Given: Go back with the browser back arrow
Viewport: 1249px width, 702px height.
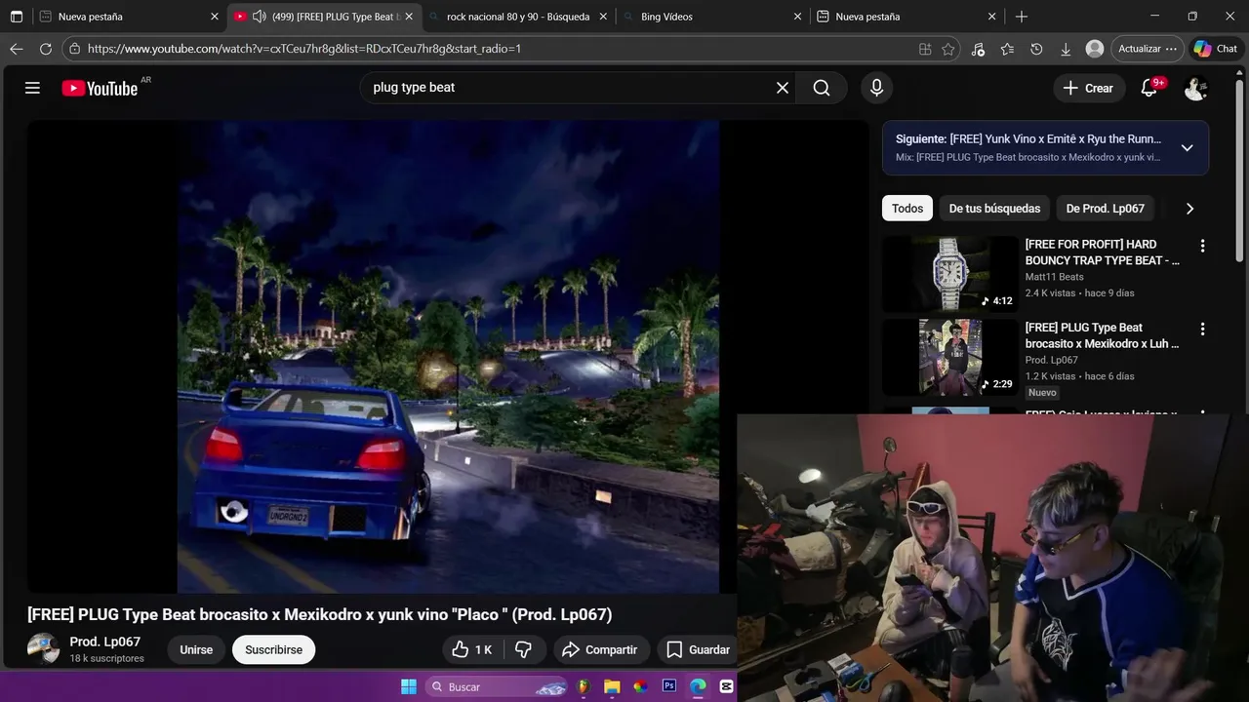Looking at the screenshot, I should [17, 49].
